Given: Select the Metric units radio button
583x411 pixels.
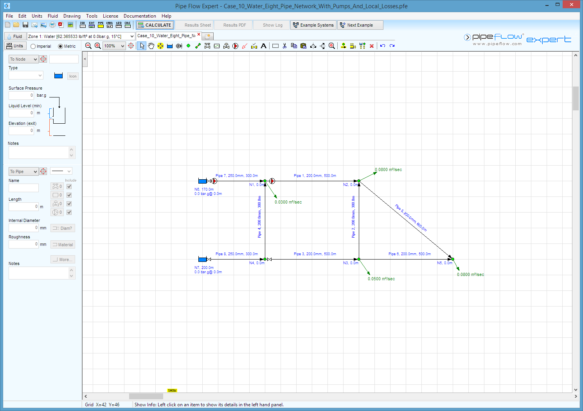Looking at the screenshot, I should pyautogui.click(x=60, y=46).
